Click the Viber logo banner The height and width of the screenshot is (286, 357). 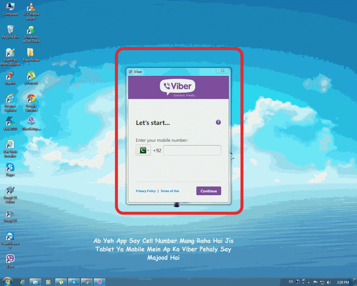178,87
